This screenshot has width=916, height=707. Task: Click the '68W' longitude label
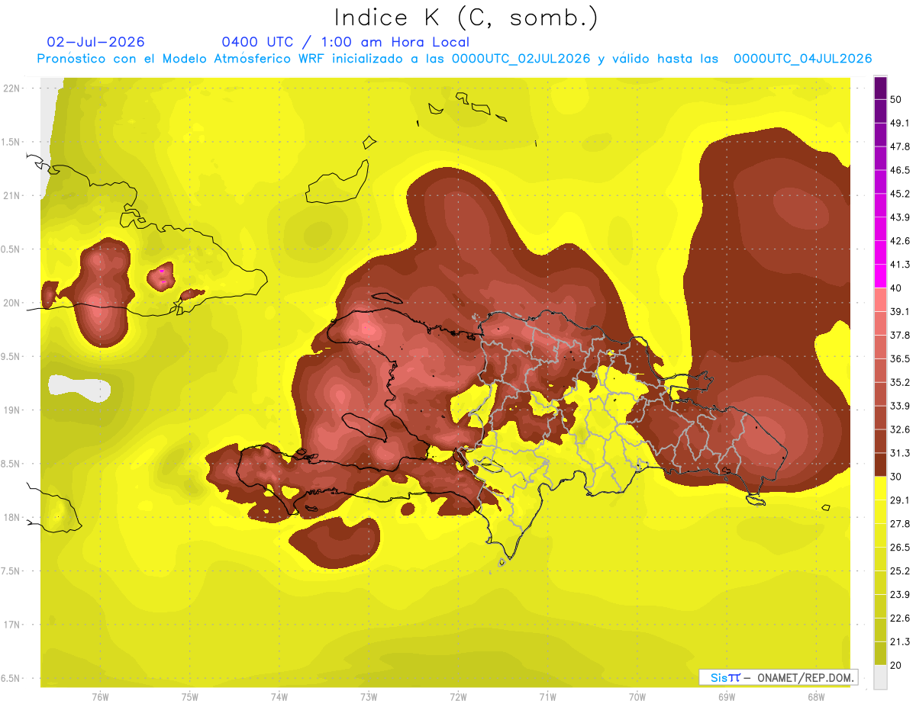pos(815,697)
